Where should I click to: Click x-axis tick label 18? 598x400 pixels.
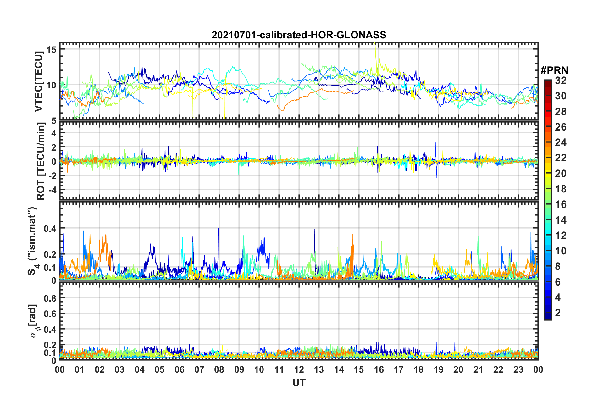(x=419, y=369)
